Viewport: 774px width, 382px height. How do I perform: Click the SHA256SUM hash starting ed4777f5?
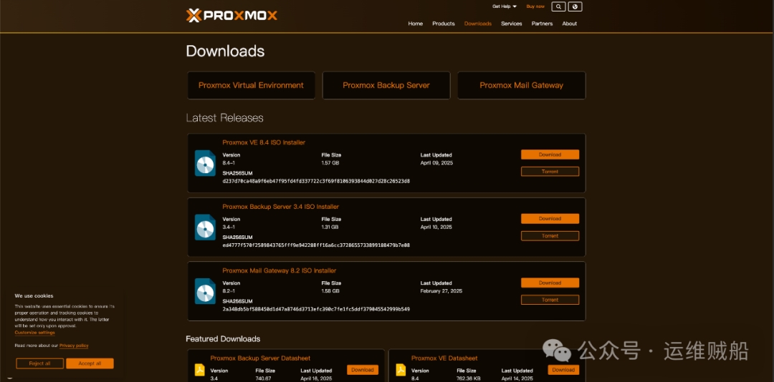tap(316, 245)
